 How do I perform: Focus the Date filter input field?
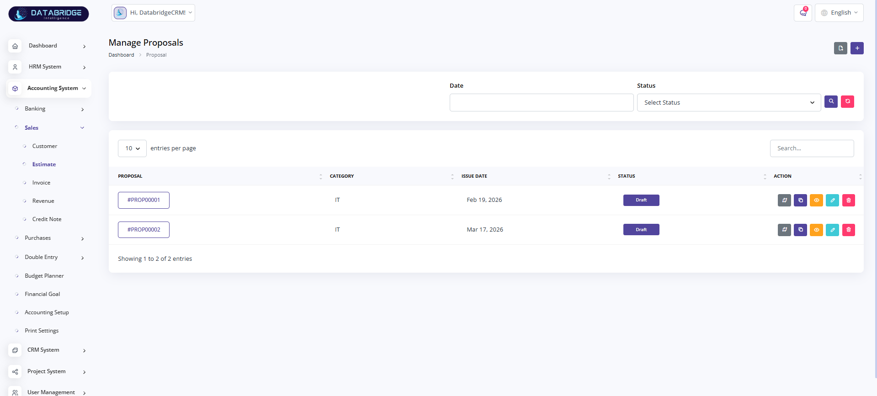[542, 103]
